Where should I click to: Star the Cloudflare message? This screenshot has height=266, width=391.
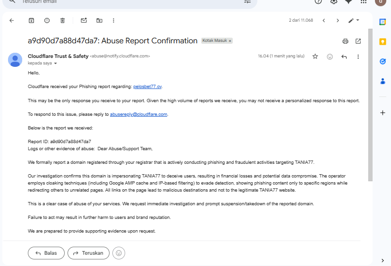315,56
